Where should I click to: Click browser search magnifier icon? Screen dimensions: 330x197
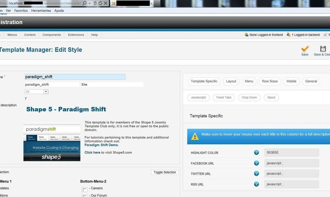click(85, 3)
